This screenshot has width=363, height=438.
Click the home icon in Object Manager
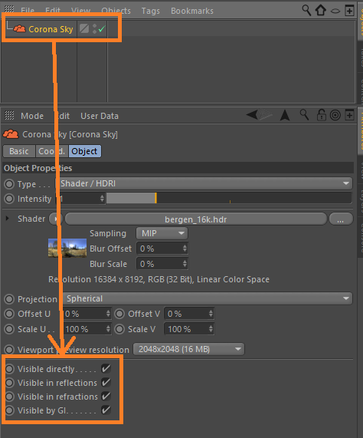321,10
